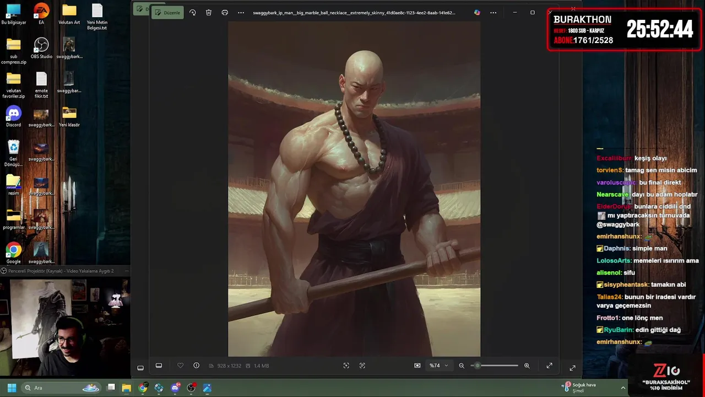Open the Velutan Art folder
Screen dimensions: 705x397
(69, 15)
